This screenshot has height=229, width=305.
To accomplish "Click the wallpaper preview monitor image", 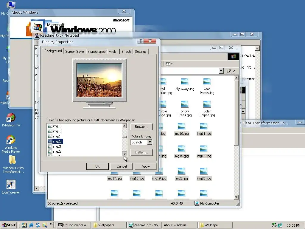I will (x=99, y=80).
